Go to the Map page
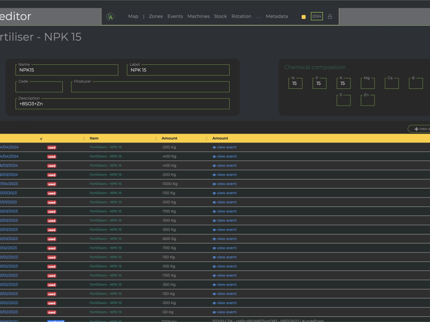 pyautogui.click(x=133, y=16)
